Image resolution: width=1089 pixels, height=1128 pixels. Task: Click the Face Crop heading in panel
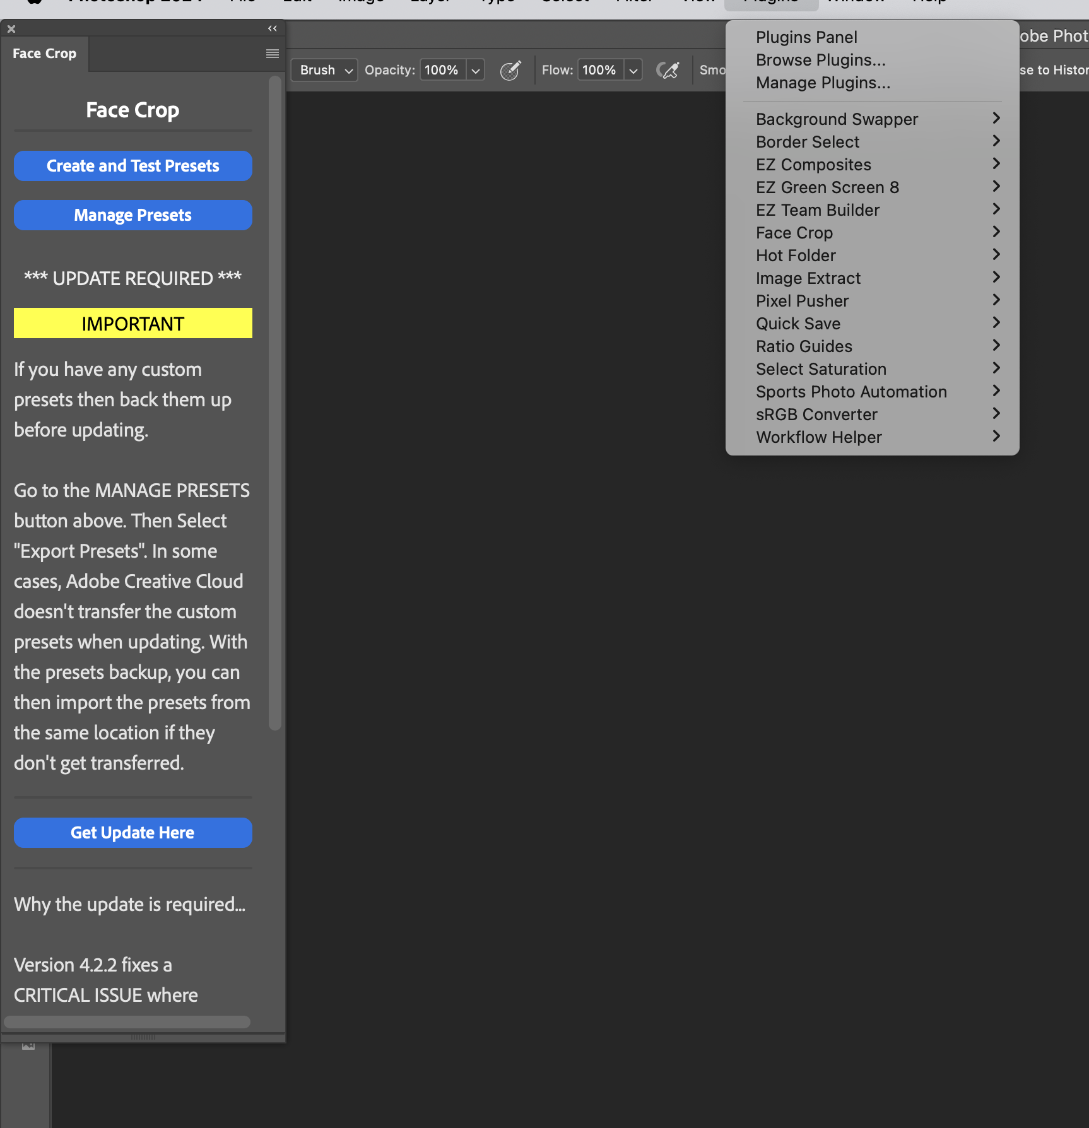(x=133, y=110)
